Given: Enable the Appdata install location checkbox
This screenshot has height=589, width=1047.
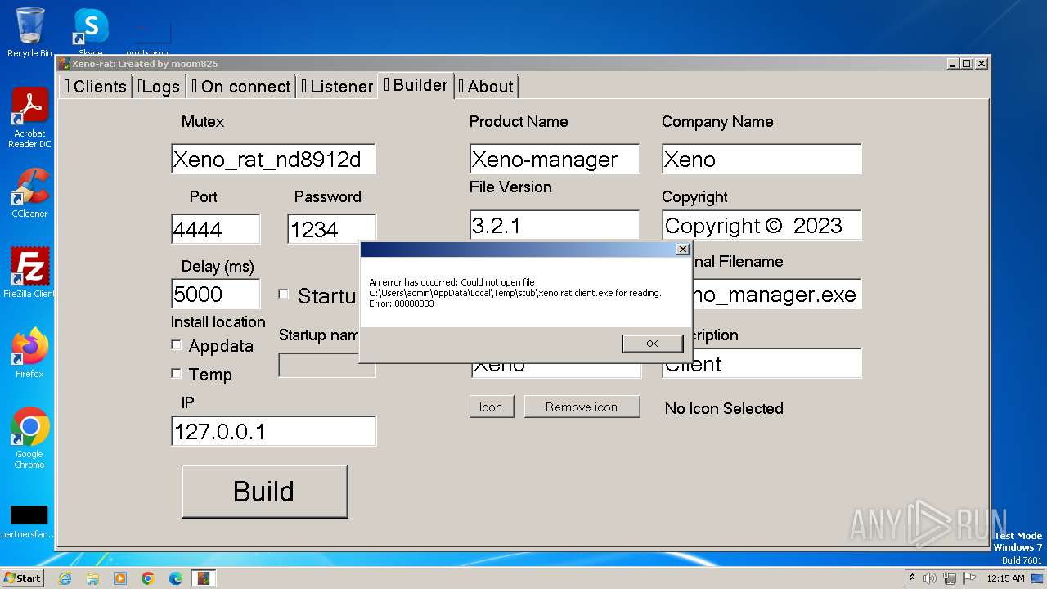Looking at the screenshot, I should click(x=176, y=345).
